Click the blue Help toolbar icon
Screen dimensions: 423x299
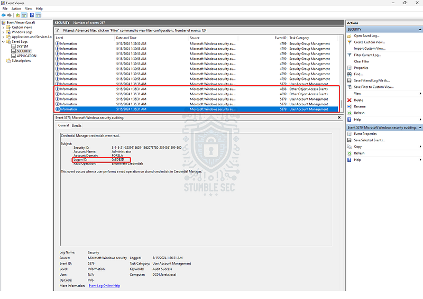pos(32,15)
